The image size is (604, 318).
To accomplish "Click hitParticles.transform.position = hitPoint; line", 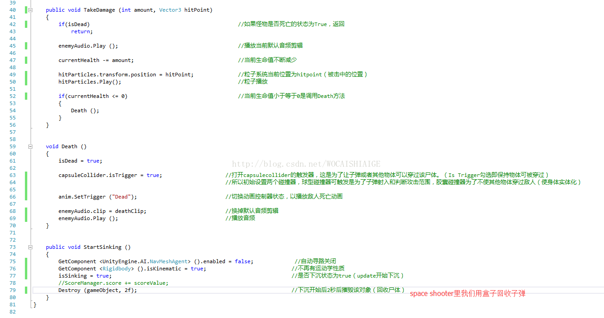I will 126,75.
